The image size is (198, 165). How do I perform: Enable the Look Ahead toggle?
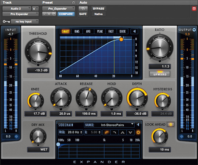(171, 124)
